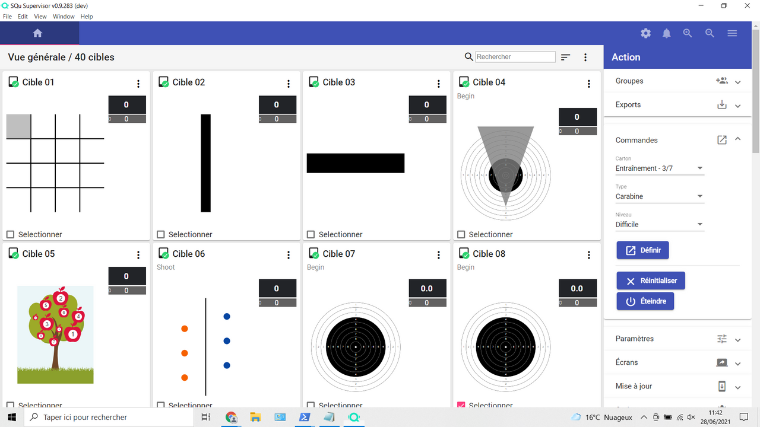
Task: Click the screen cast icon next to Écrans
Action: click(721, 362)
